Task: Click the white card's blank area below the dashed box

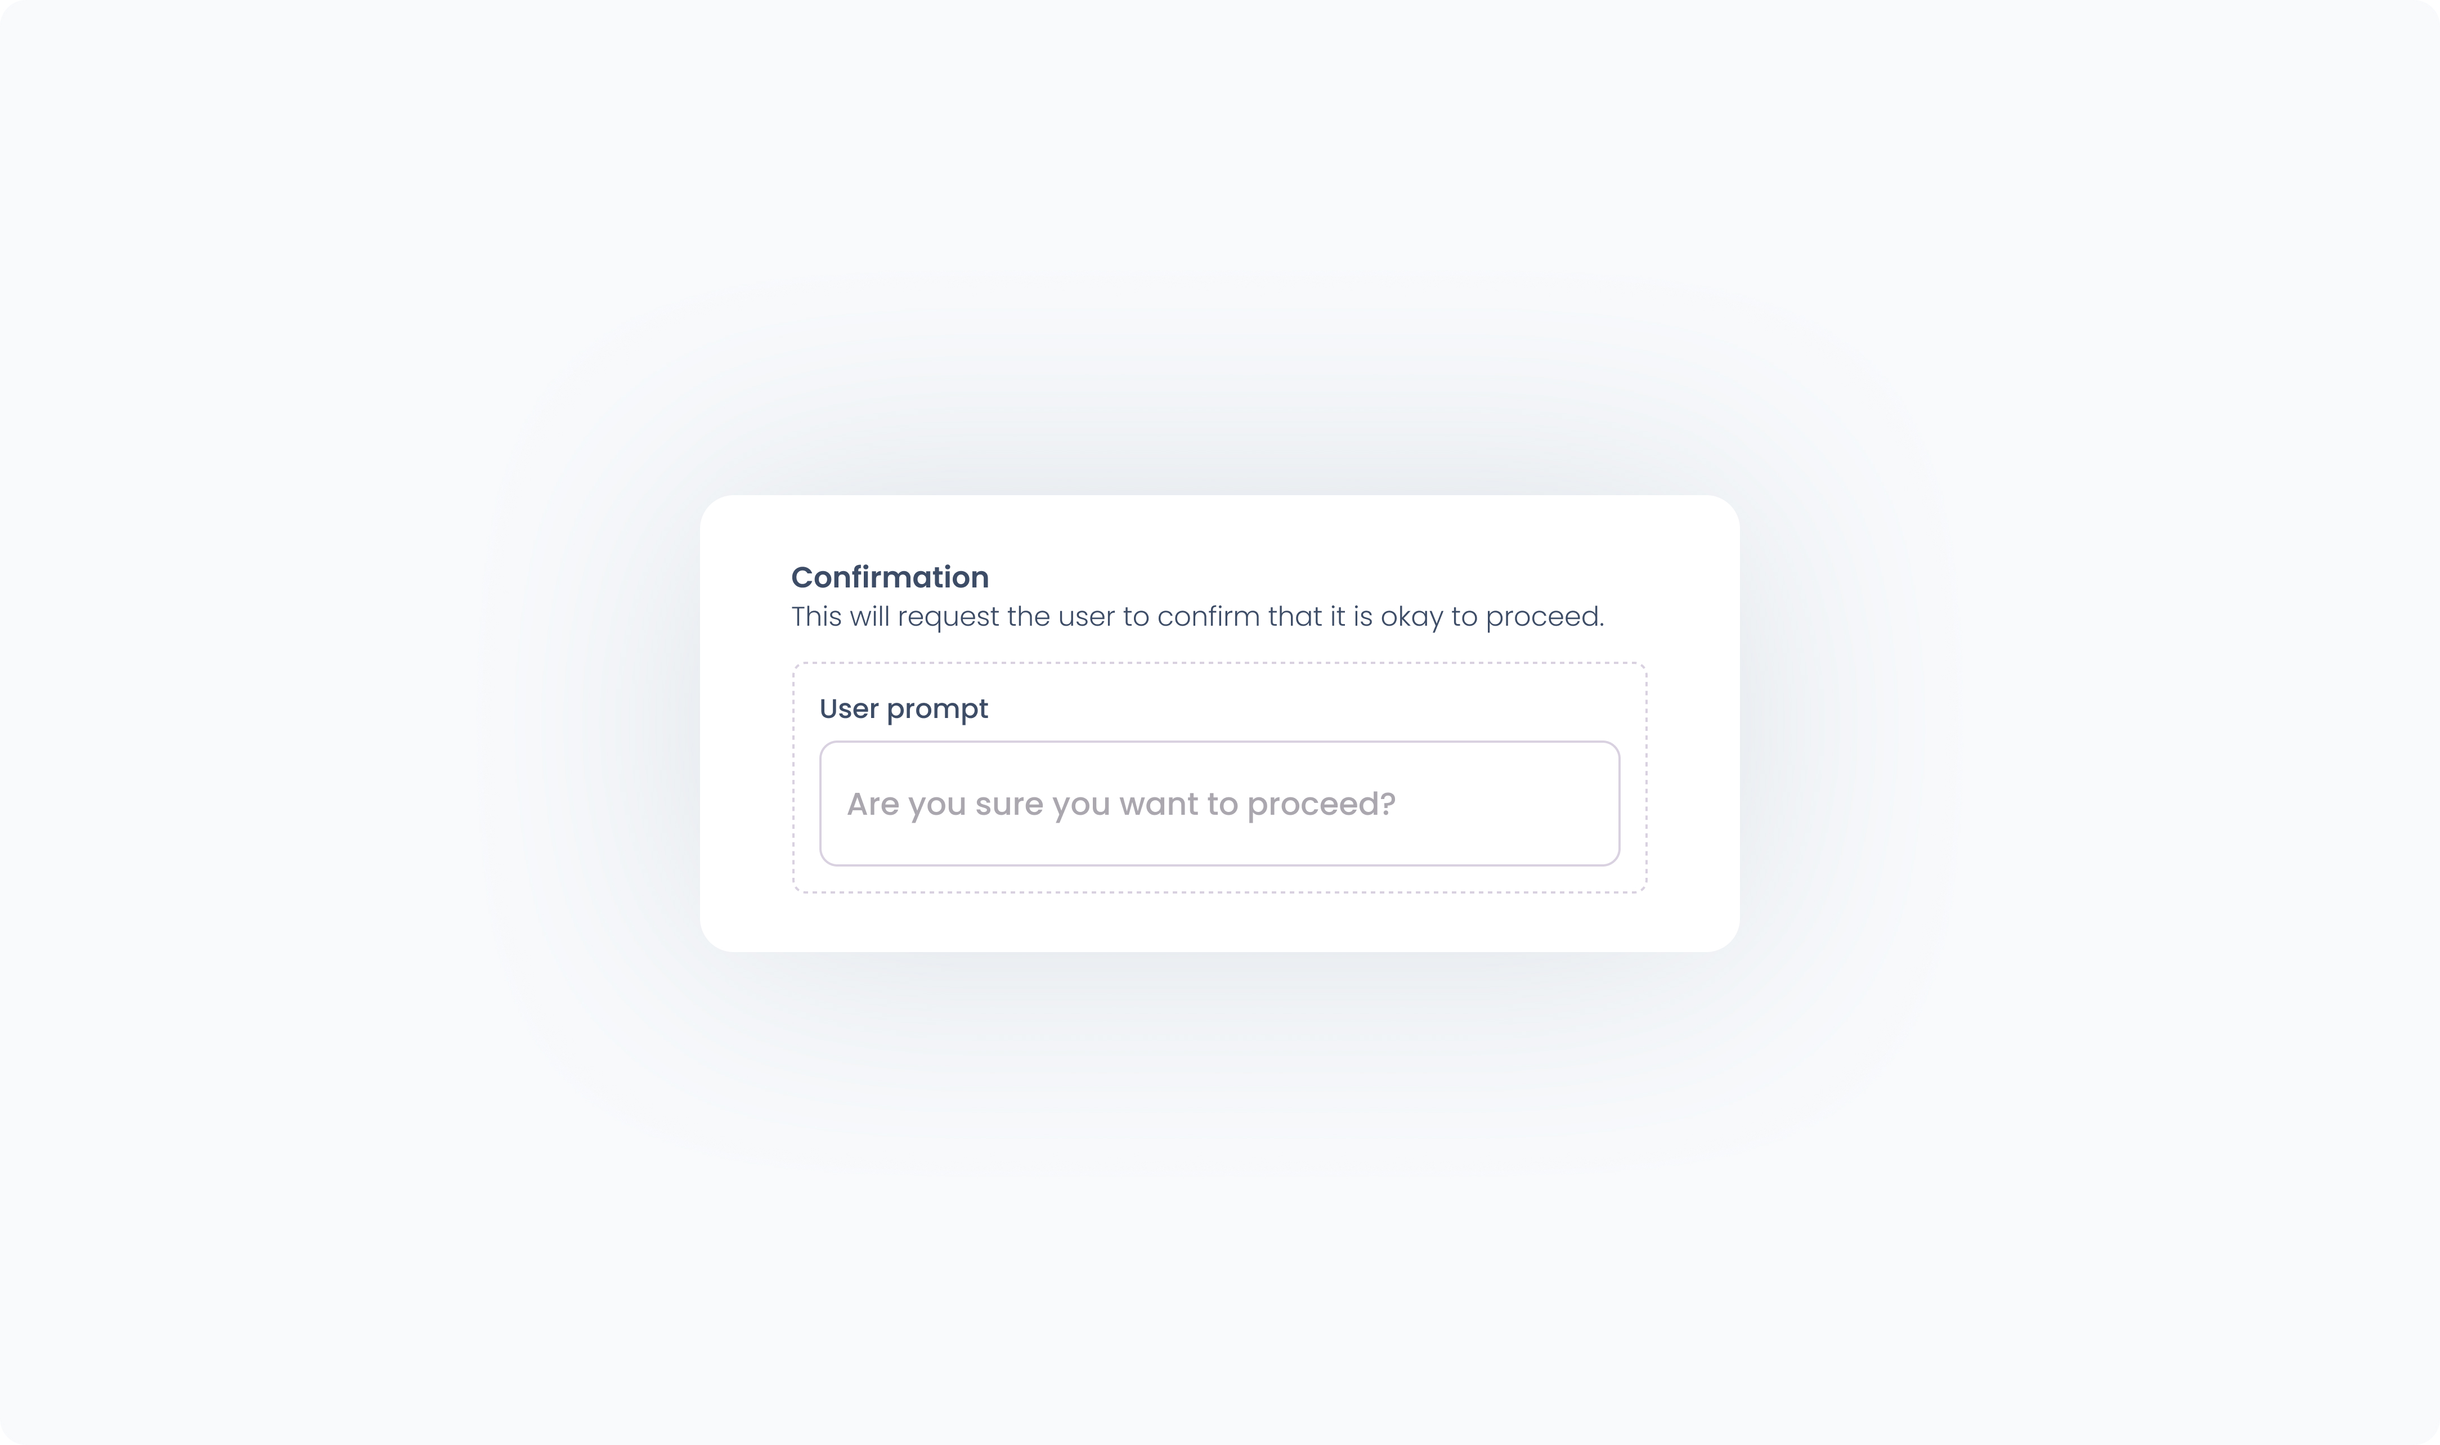Action: coord(1219,922)
